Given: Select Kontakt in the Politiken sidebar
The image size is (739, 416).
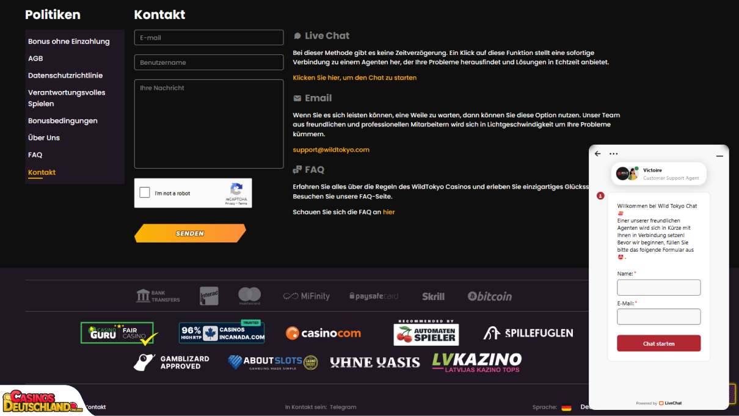Looking at the screenshot, I should (x=42, y=172).
